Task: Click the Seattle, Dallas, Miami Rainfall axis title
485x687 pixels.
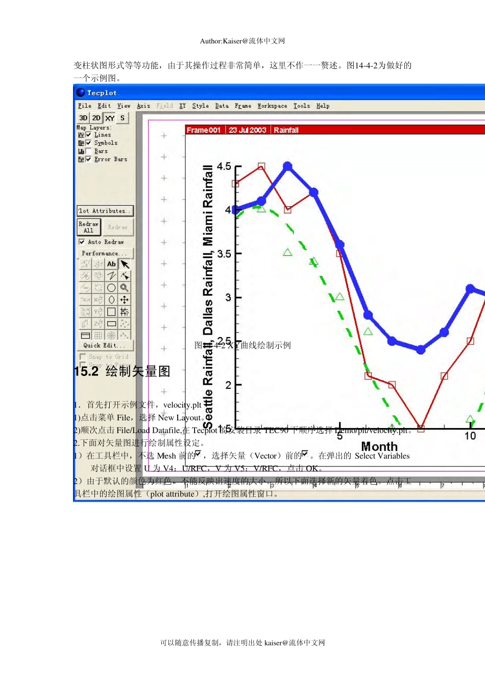Action: point(207,297)
